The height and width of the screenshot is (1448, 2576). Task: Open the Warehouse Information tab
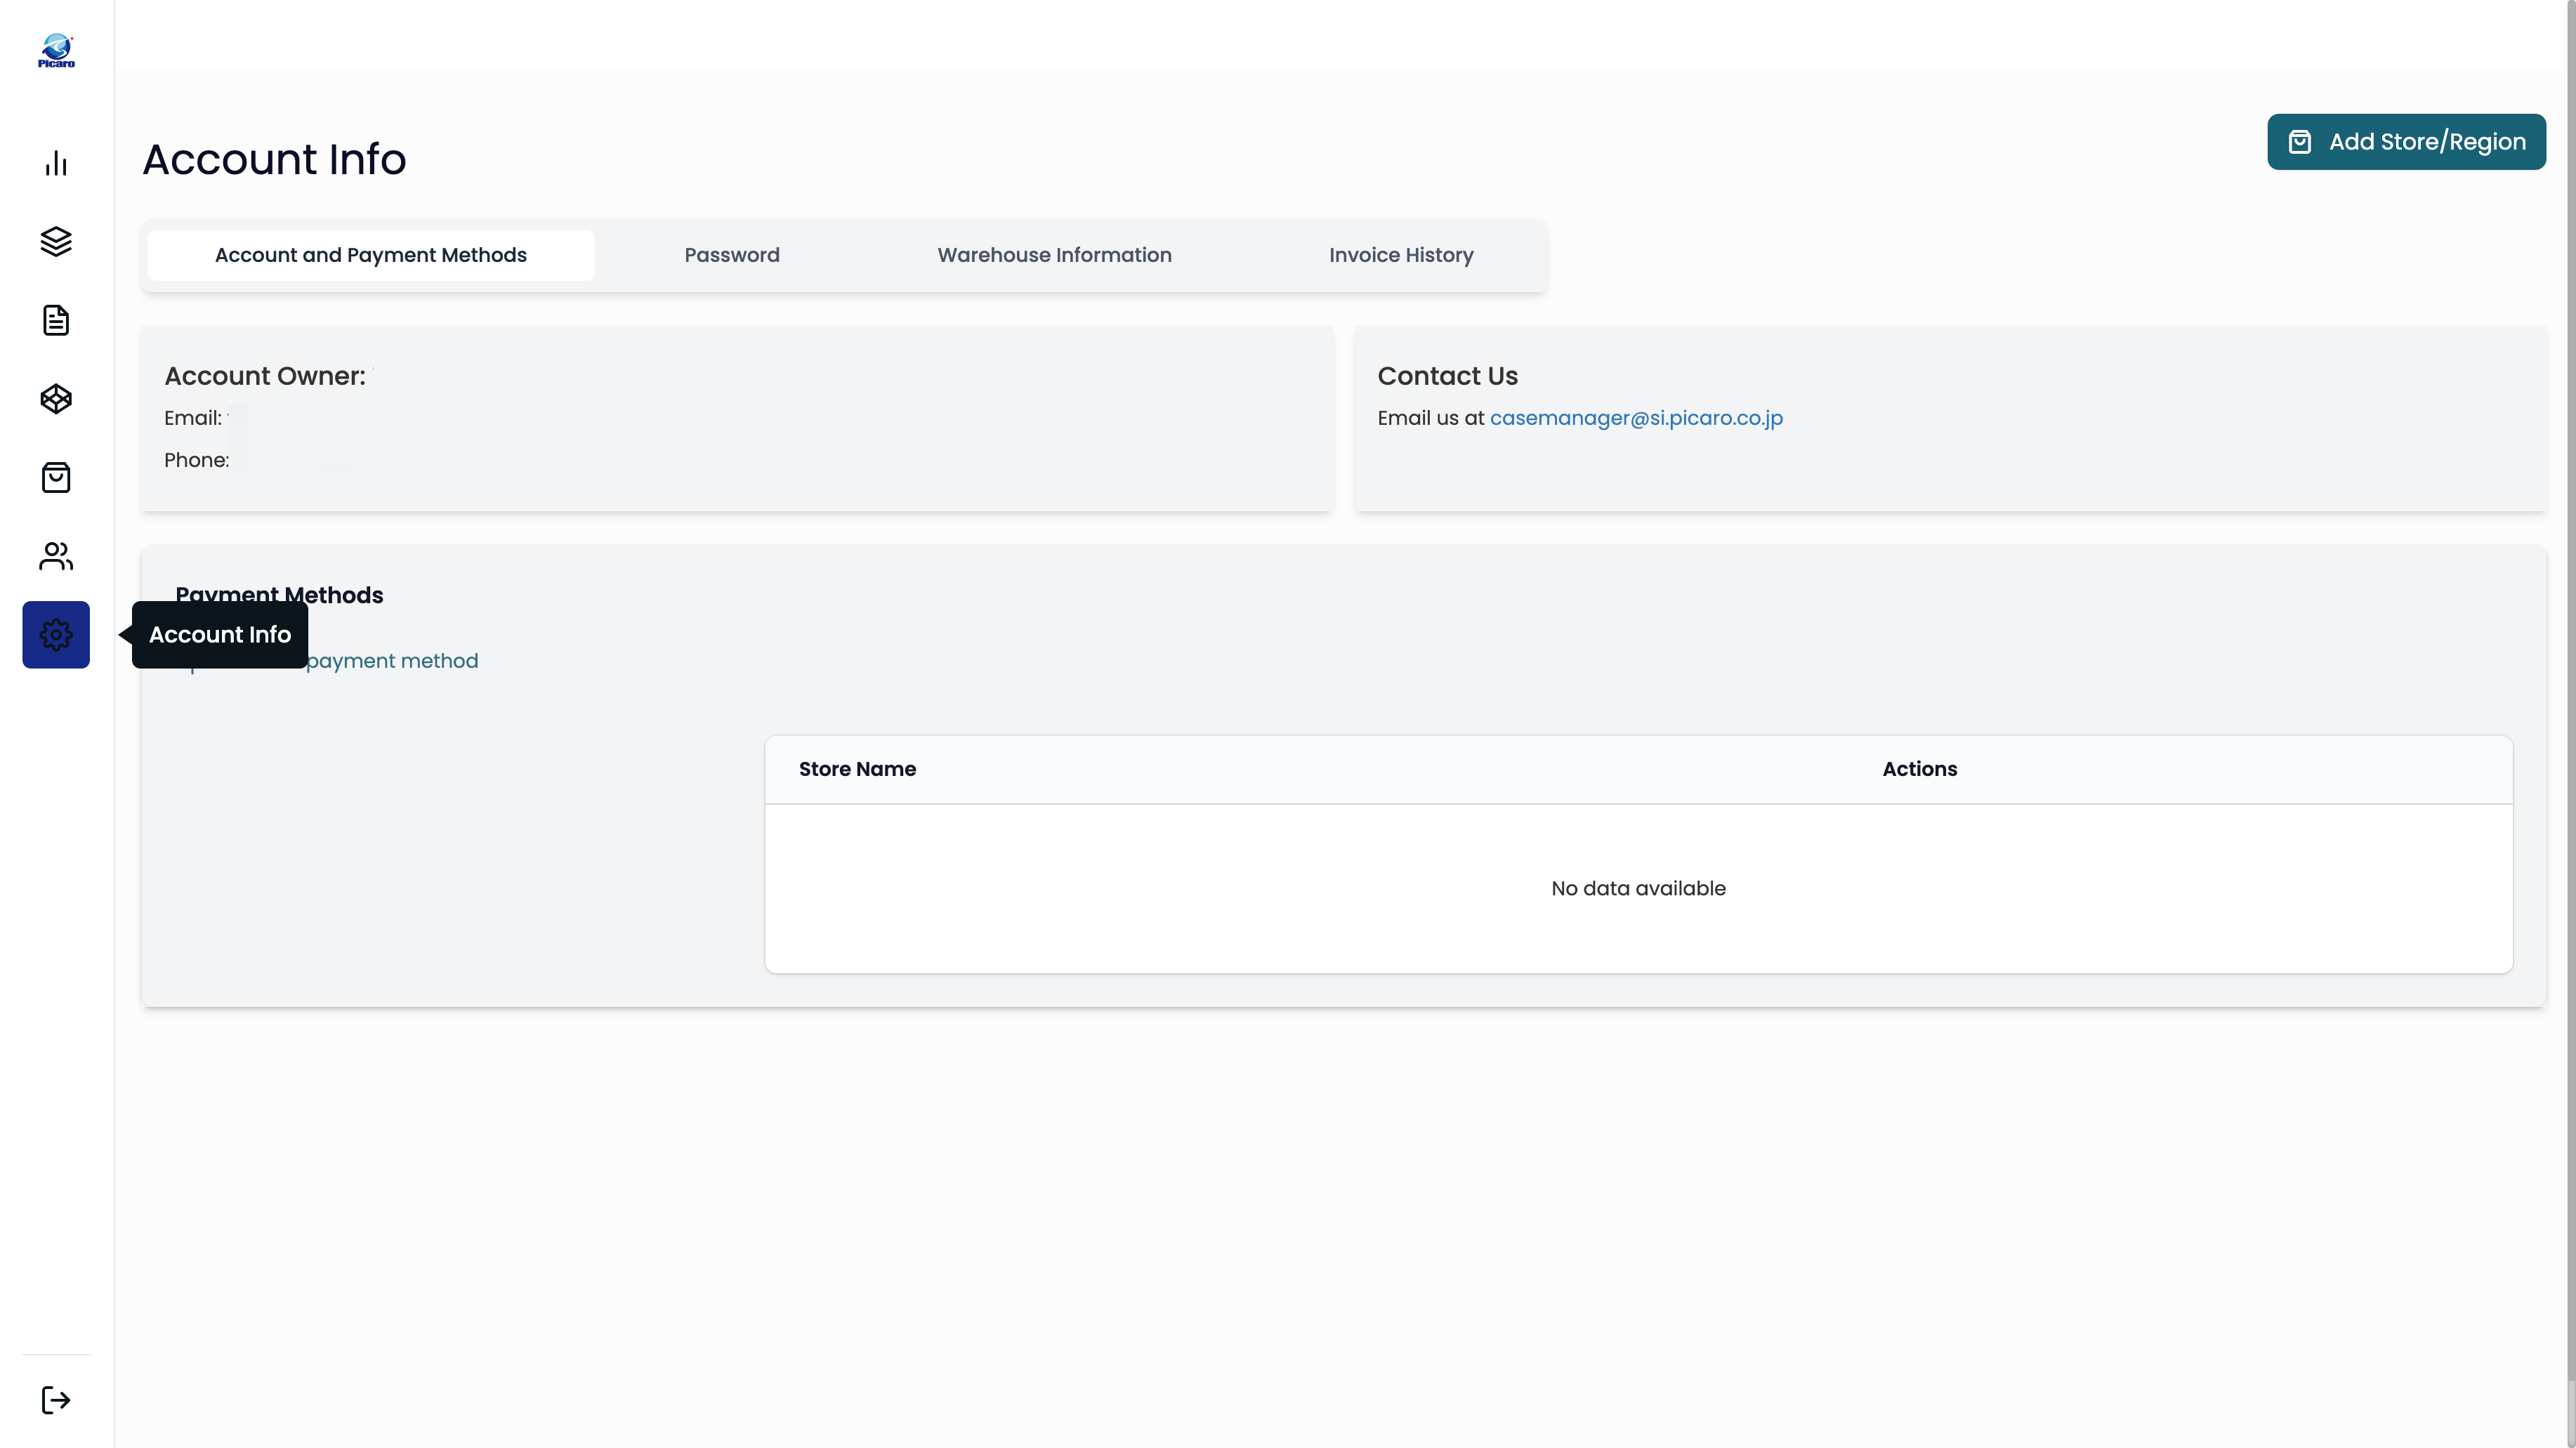(1054, 255)
